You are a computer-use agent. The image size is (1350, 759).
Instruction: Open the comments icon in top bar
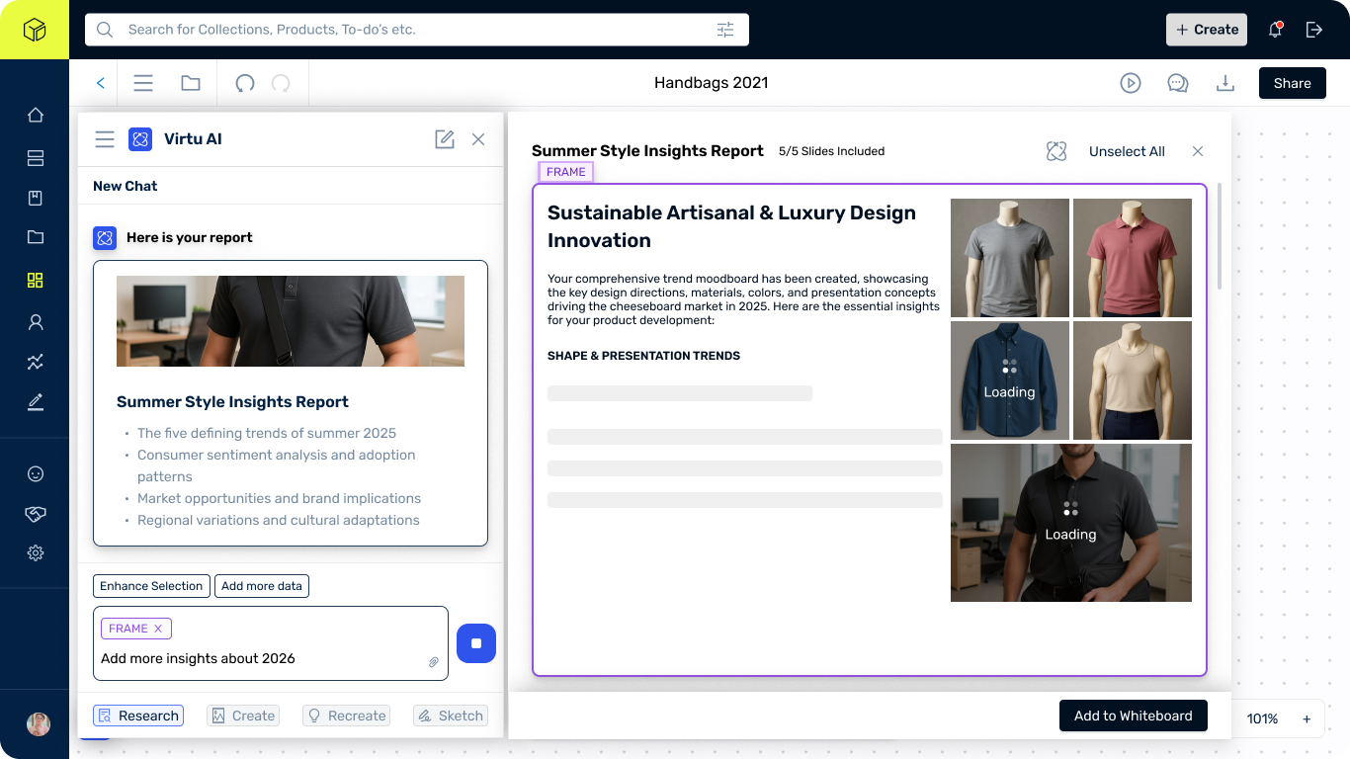point(1178,83)
